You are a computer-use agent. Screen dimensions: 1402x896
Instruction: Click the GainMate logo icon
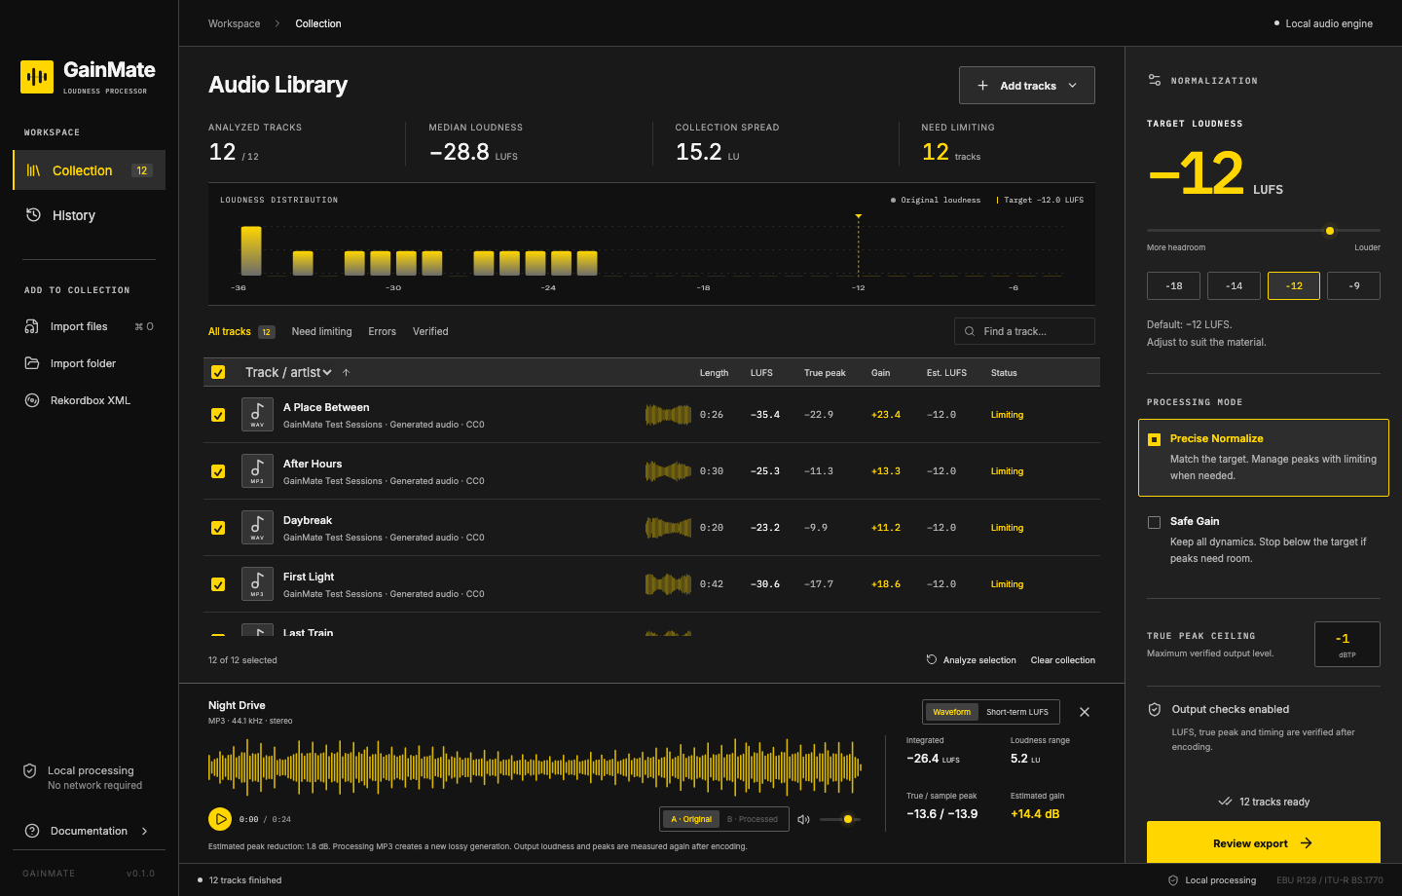37,77
